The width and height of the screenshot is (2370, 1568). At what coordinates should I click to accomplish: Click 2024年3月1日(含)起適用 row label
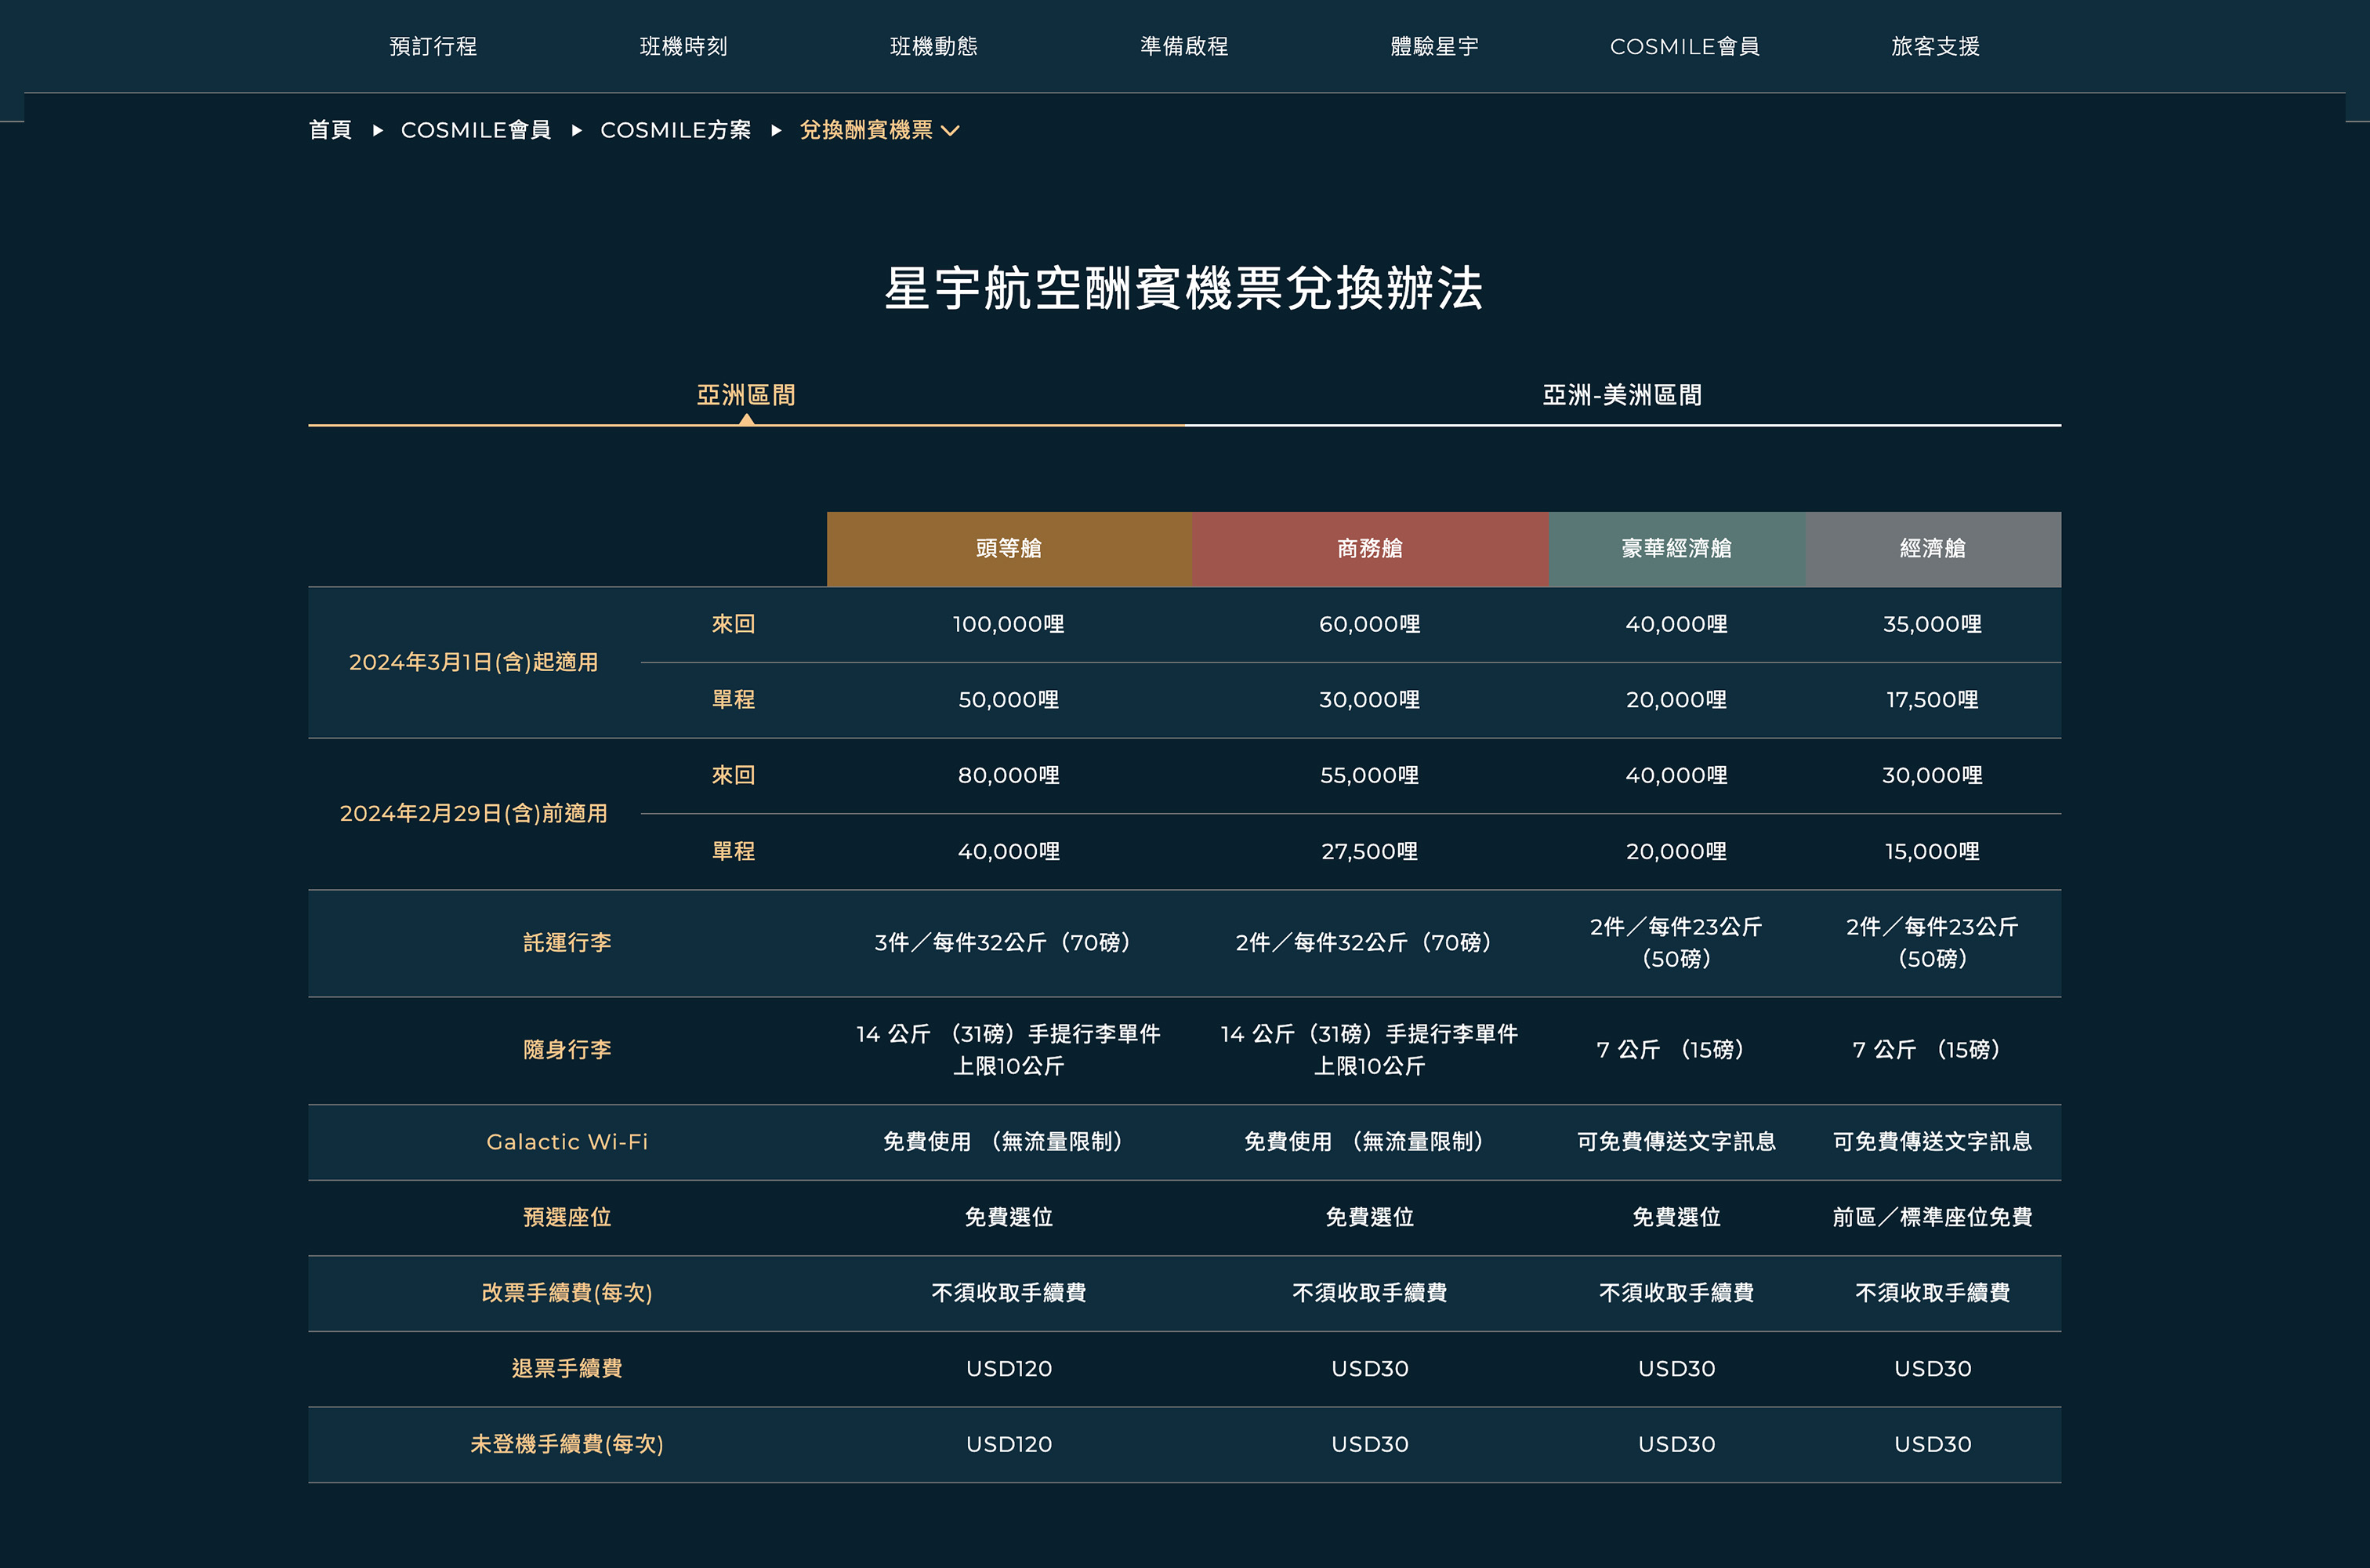click(474, 662)
